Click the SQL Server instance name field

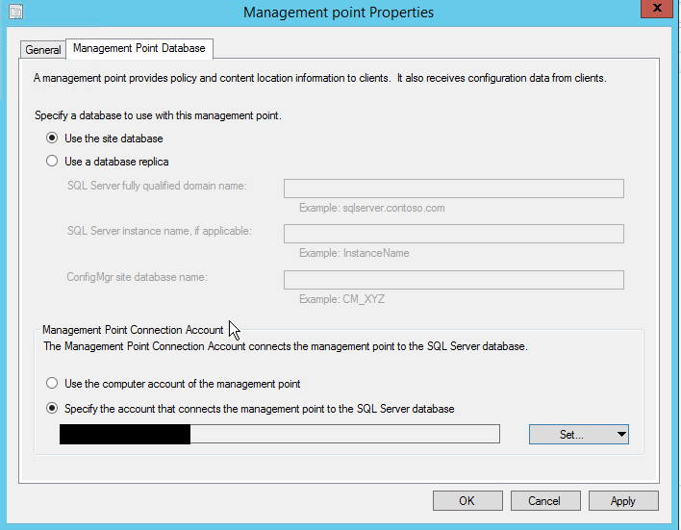point(453,234)
